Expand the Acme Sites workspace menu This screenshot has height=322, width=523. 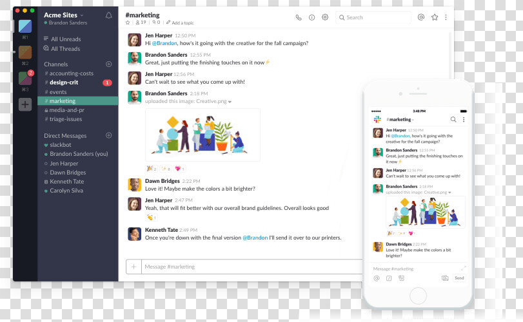pyautogui.click(x=63, y=15)
